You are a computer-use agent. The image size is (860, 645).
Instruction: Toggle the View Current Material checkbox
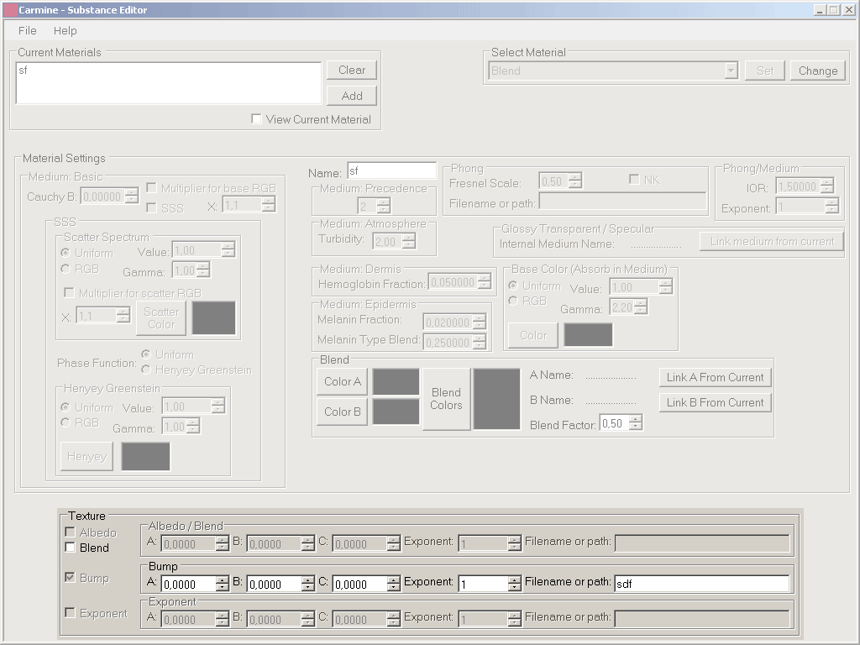tap(256, 119)
